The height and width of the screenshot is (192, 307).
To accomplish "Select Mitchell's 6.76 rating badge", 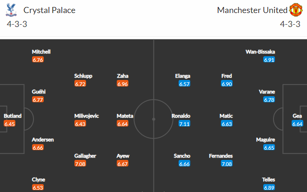I will click(38, 60).
